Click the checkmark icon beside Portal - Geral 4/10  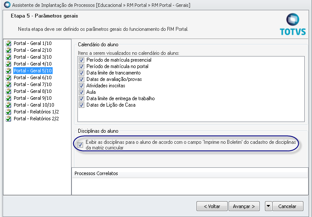pyautogui.click(x=9, y=64)
